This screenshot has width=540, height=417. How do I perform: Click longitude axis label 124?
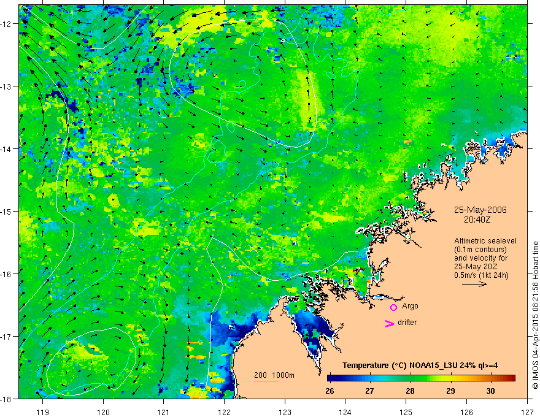(345, 412)
